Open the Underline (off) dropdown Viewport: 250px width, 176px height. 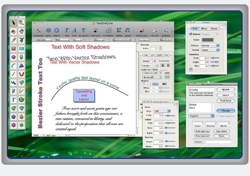[x=152, y=73]
